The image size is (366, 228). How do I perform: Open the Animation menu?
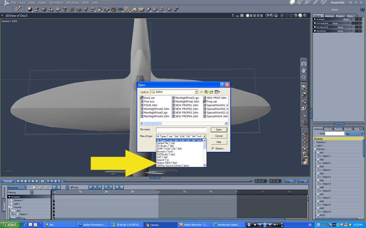(x=56, y=2)
